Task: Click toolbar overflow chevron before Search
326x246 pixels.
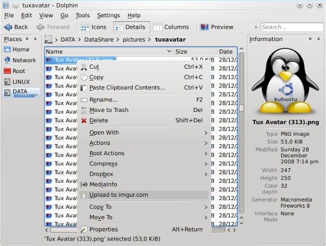Action: coord(256,27)
